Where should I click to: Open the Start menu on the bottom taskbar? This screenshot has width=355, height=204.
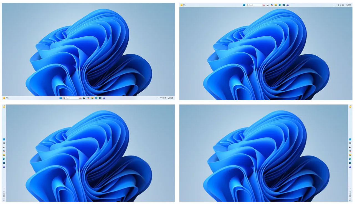click(x=60, y=98)
